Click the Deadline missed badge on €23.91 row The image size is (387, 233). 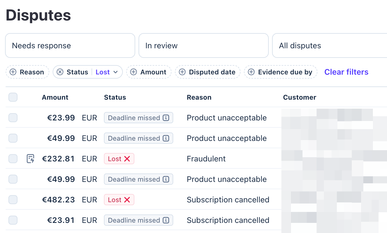click(139, 220)
